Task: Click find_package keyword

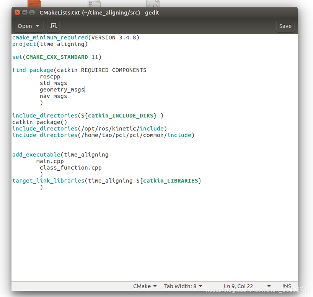Action: [33, 70]
